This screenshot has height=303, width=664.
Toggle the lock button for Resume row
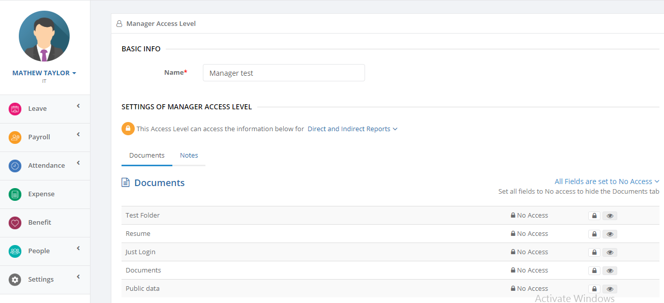tap(594, 234)
